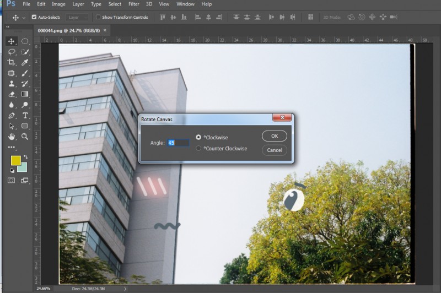Select the Zoom tool

pyautogui.click(x=25, y=137)
